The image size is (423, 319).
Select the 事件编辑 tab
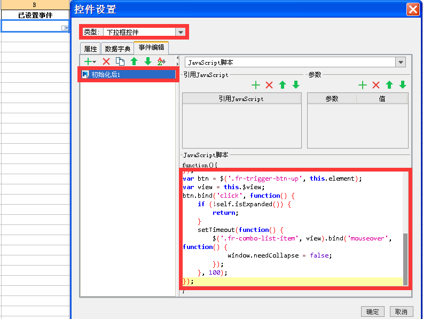coord(151,48)
